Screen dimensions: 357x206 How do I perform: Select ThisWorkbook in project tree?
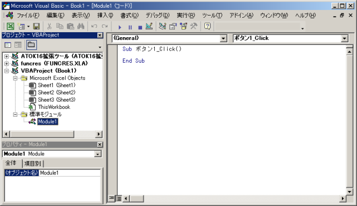pos(54,107)
